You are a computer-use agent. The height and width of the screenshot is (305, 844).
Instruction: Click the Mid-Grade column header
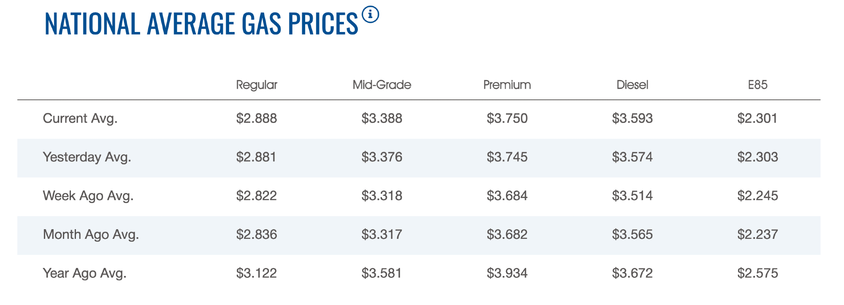pyautogui.click(x=381, y=85)
